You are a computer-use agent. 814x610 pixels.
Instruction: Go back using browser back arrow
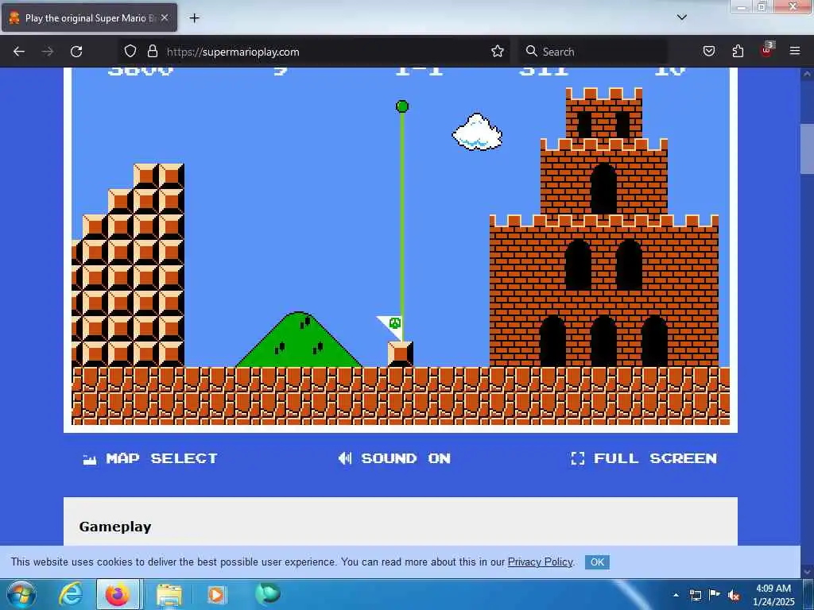(19, 52)
